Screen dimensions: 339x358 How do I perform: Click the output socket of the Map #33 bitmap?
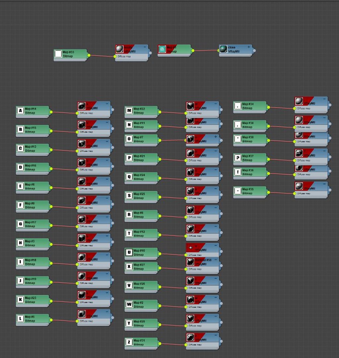pyautogui.click(x=89, y=55)
